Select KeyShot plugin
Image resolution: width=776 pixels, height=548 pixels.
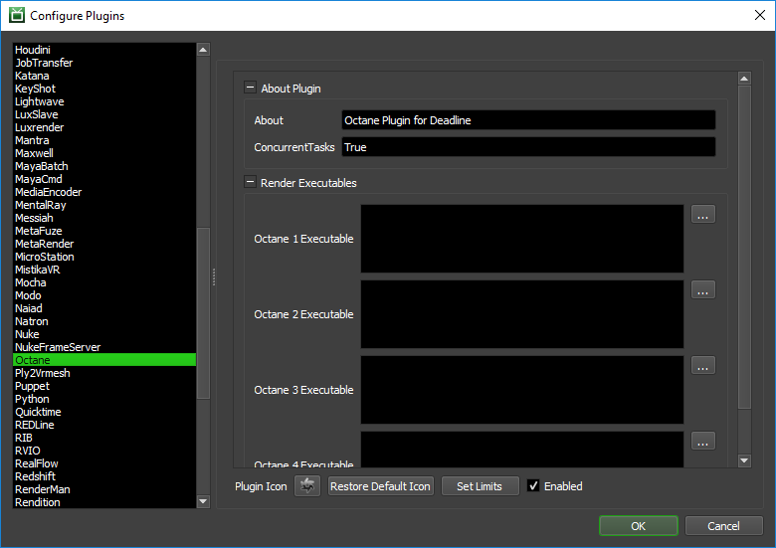point(104,89)
